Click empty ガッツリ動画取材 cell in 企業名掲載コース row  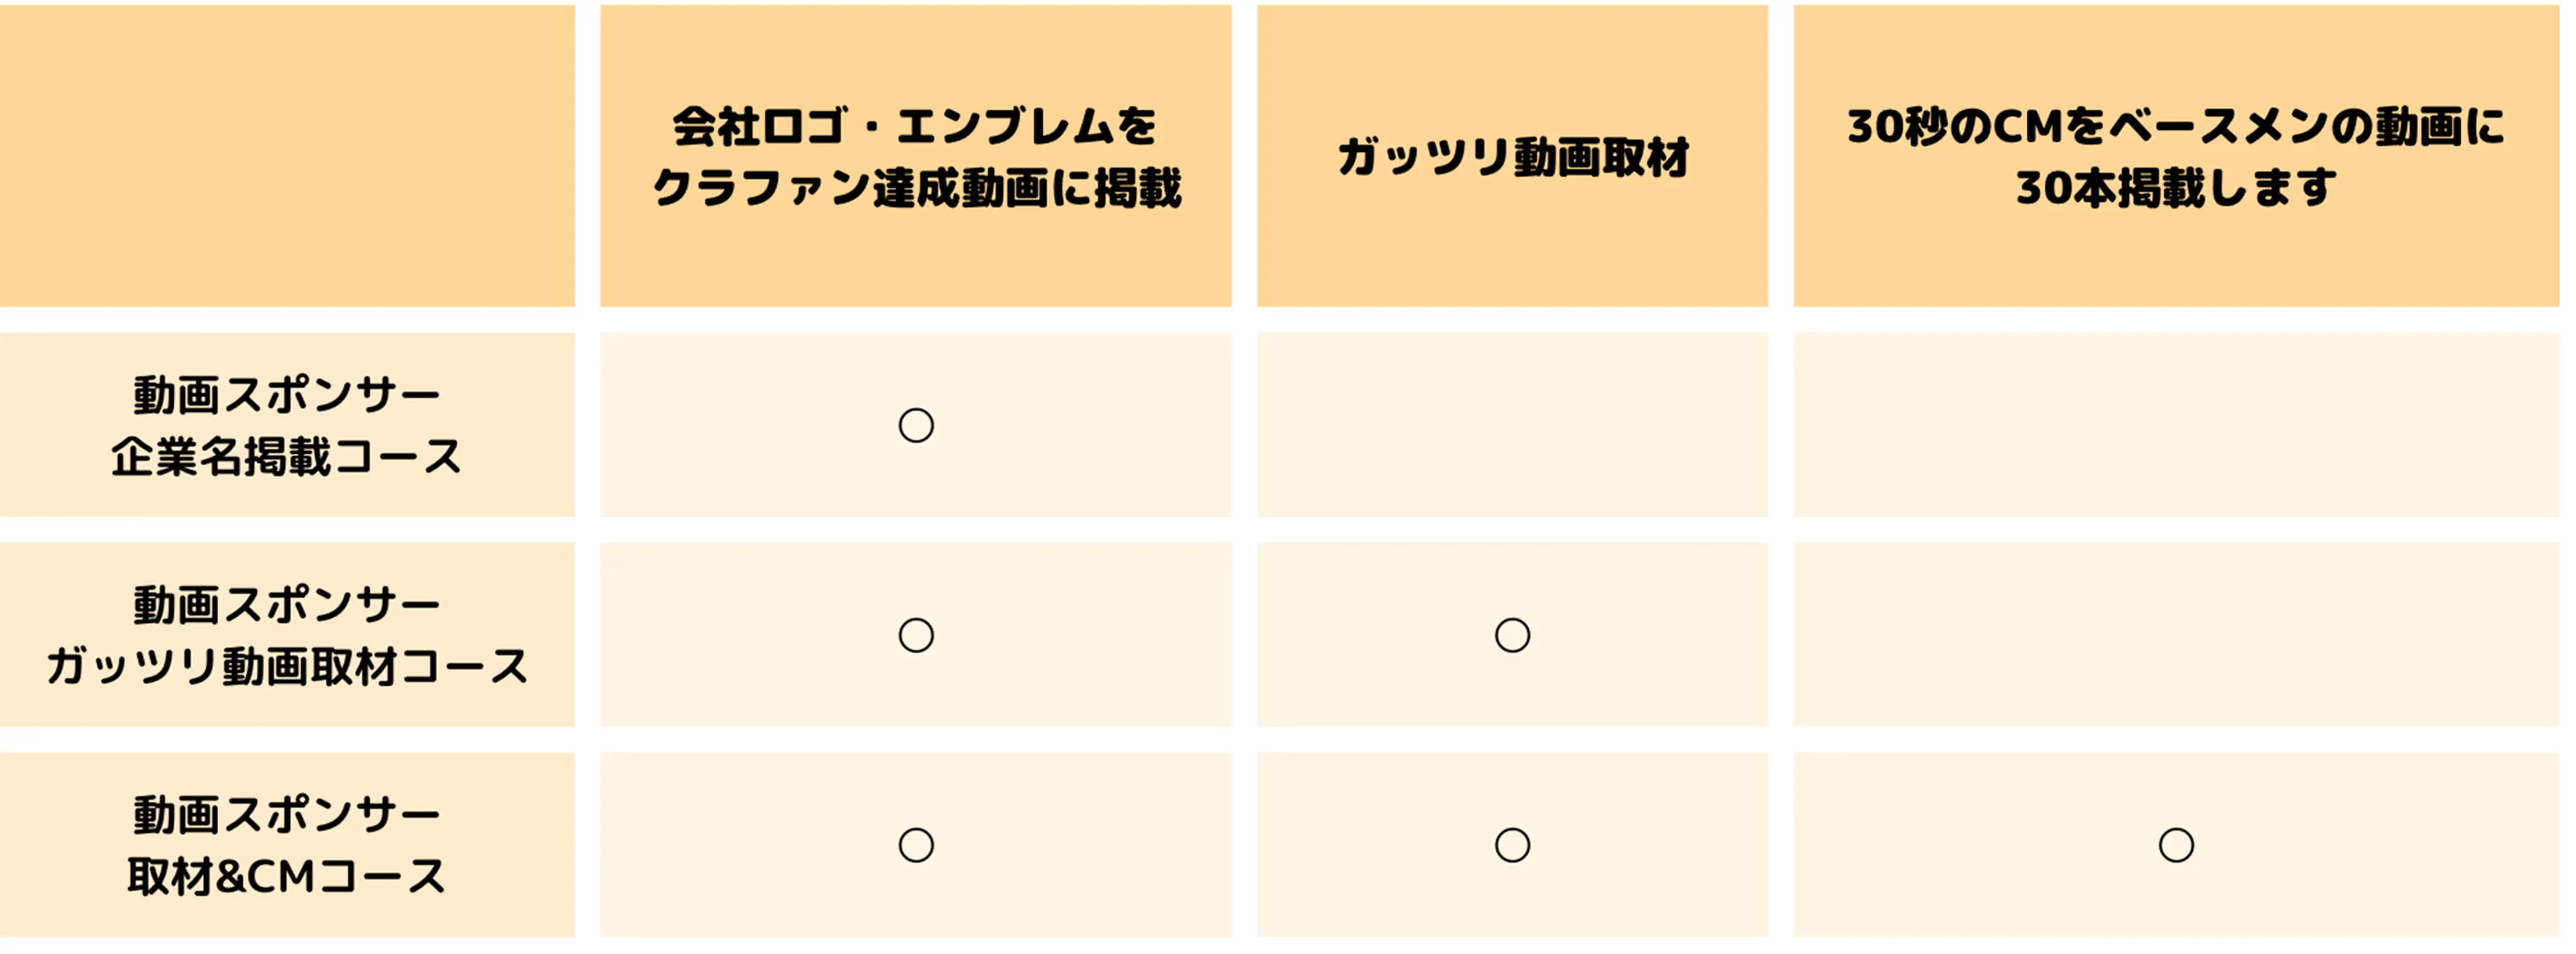(1512, 425)
